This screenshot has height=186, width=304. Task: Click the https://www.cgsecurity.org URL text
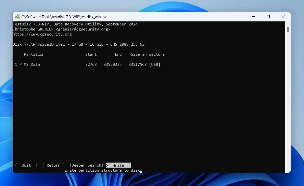42,34
